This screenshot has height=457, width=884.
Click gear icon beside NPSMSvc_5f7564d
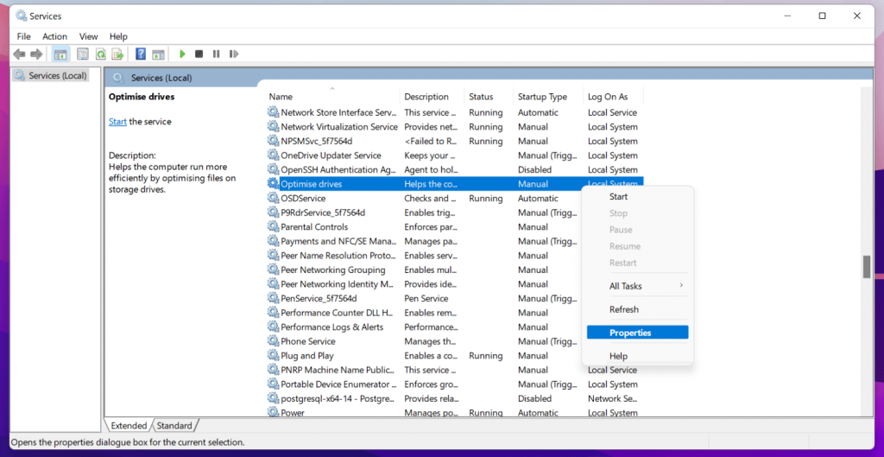point(273,141)
